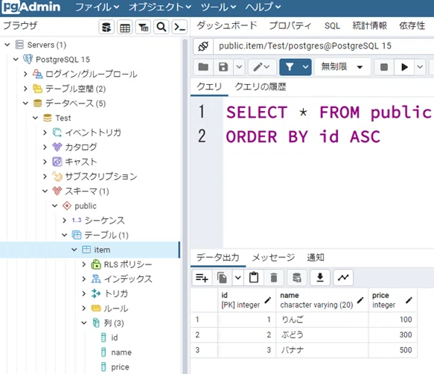Click the ぶどう cell in results grid
This screenshot has width=434, height=374.
point(322,335)
